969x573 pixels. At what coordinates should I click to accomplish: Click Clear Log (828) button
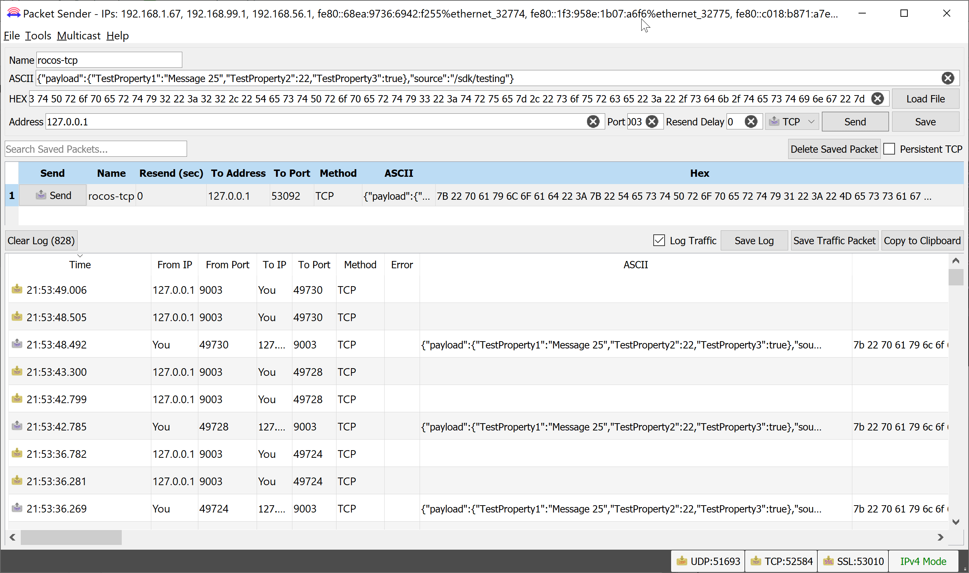pos(41,241)
